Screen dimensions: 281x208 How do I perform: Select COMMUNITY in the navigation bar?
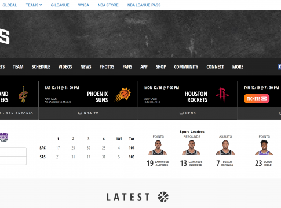pos(186,67)
